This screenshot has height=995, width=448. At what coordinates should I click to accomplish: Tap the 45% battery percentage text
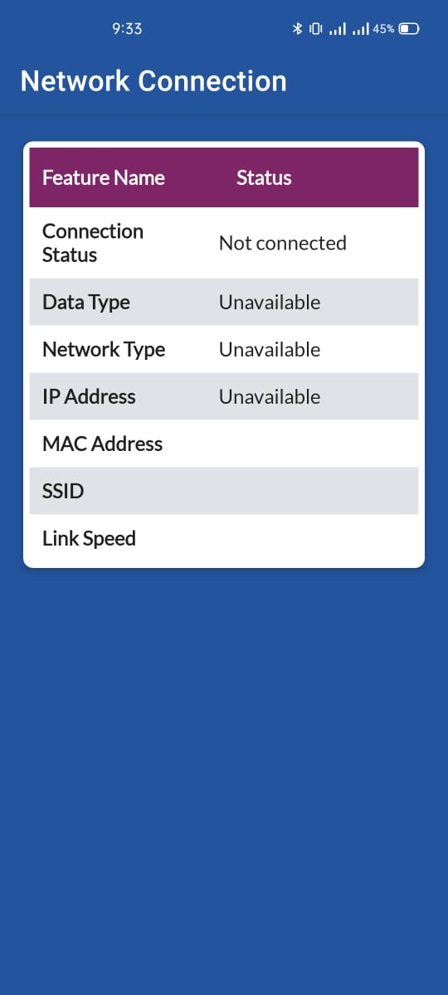pyautogui.click(x=383, y=29)
